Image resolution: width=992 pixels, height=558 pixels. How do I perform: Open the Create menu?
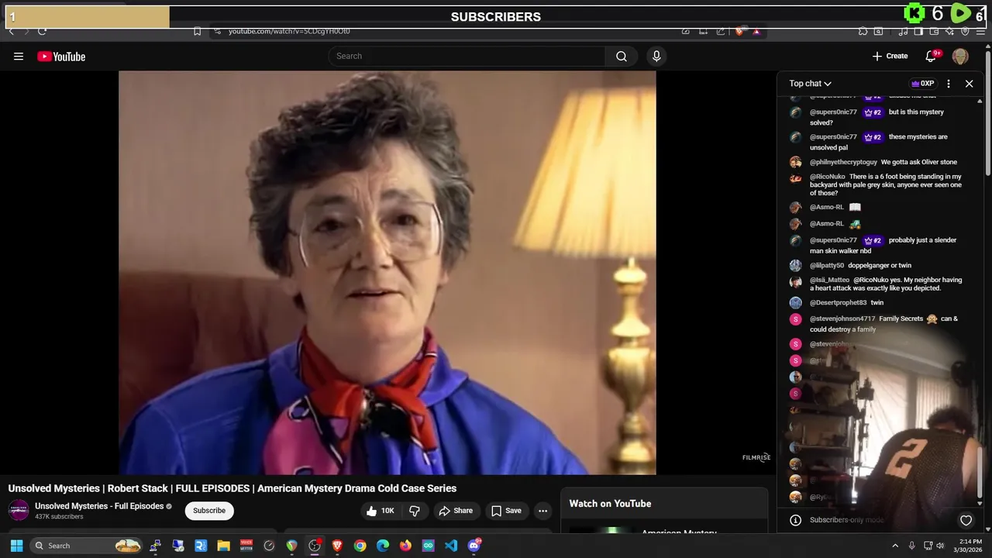[x=890, y=56]
